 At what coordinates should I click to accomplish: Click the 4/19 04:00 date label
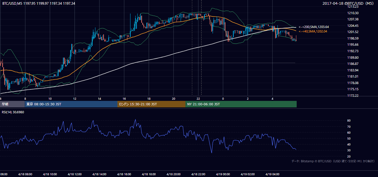(272, 174)
